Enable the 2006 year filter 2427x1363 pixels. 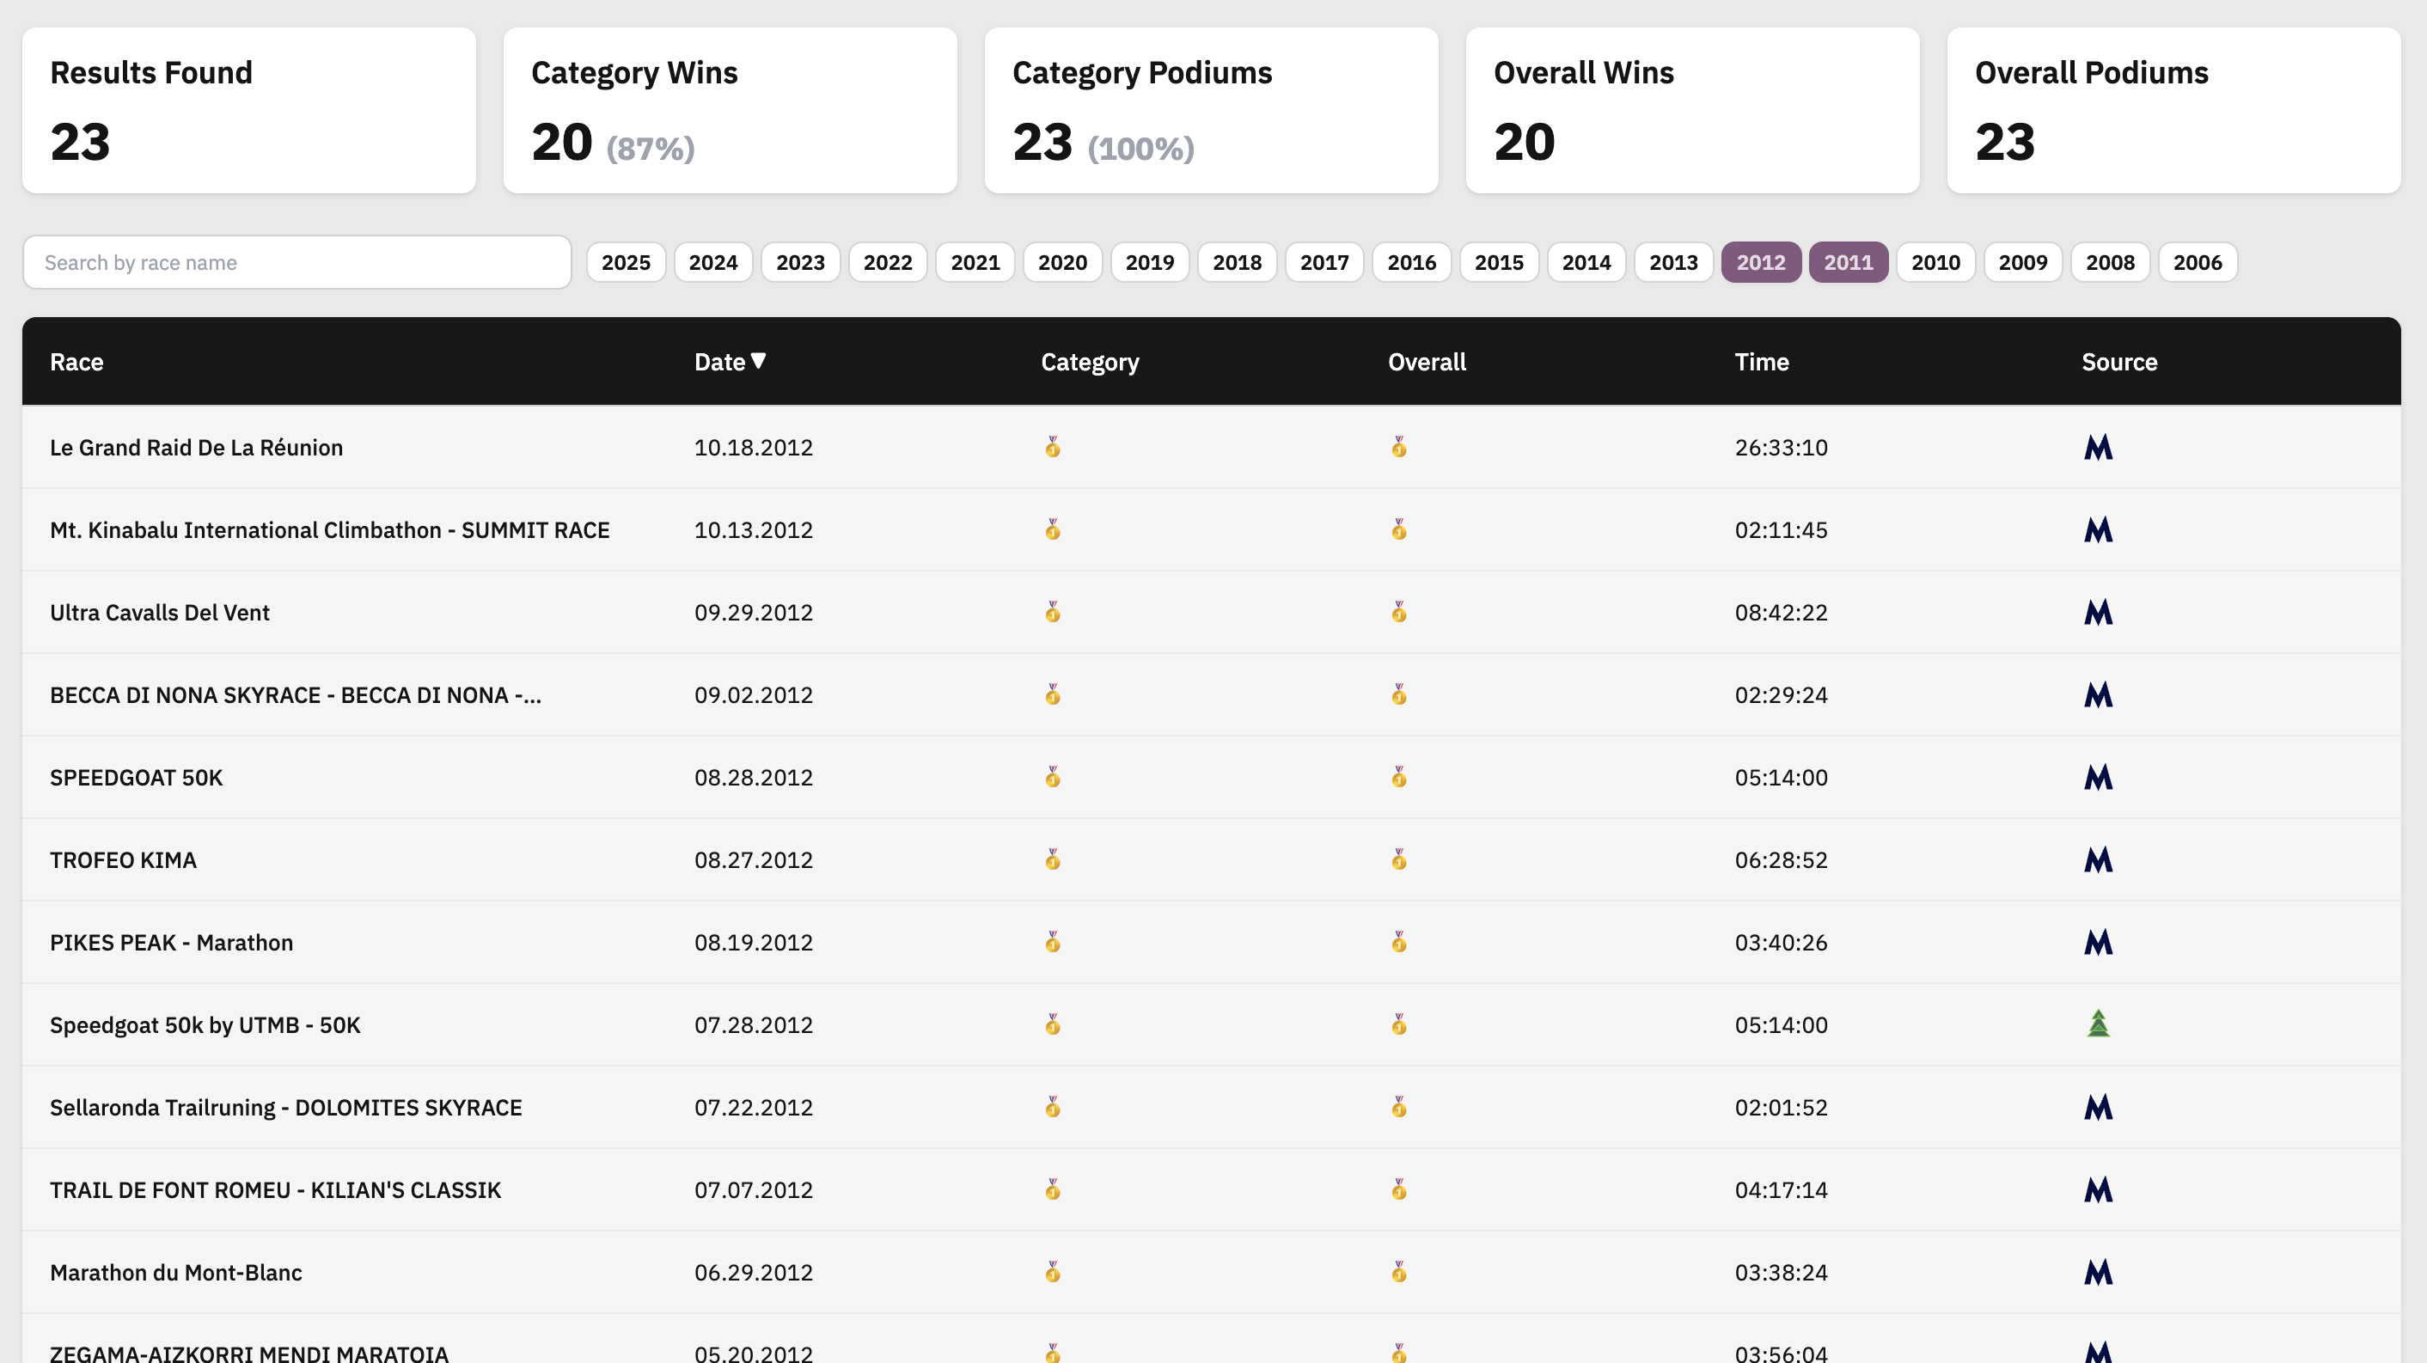coord(2198,263)
